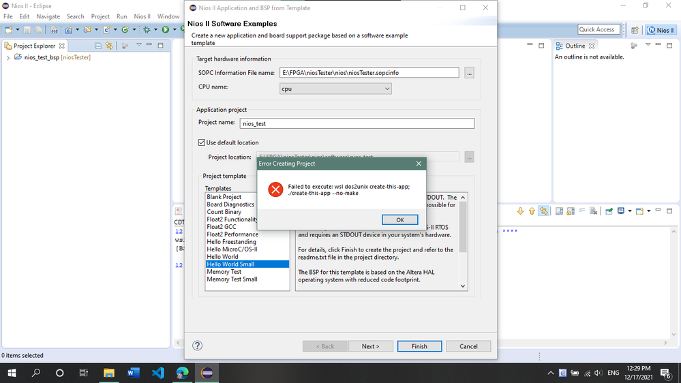Screen dimensions: 681x383
Task: Click the wizard help question mark icon
Action: click(197, 346)
